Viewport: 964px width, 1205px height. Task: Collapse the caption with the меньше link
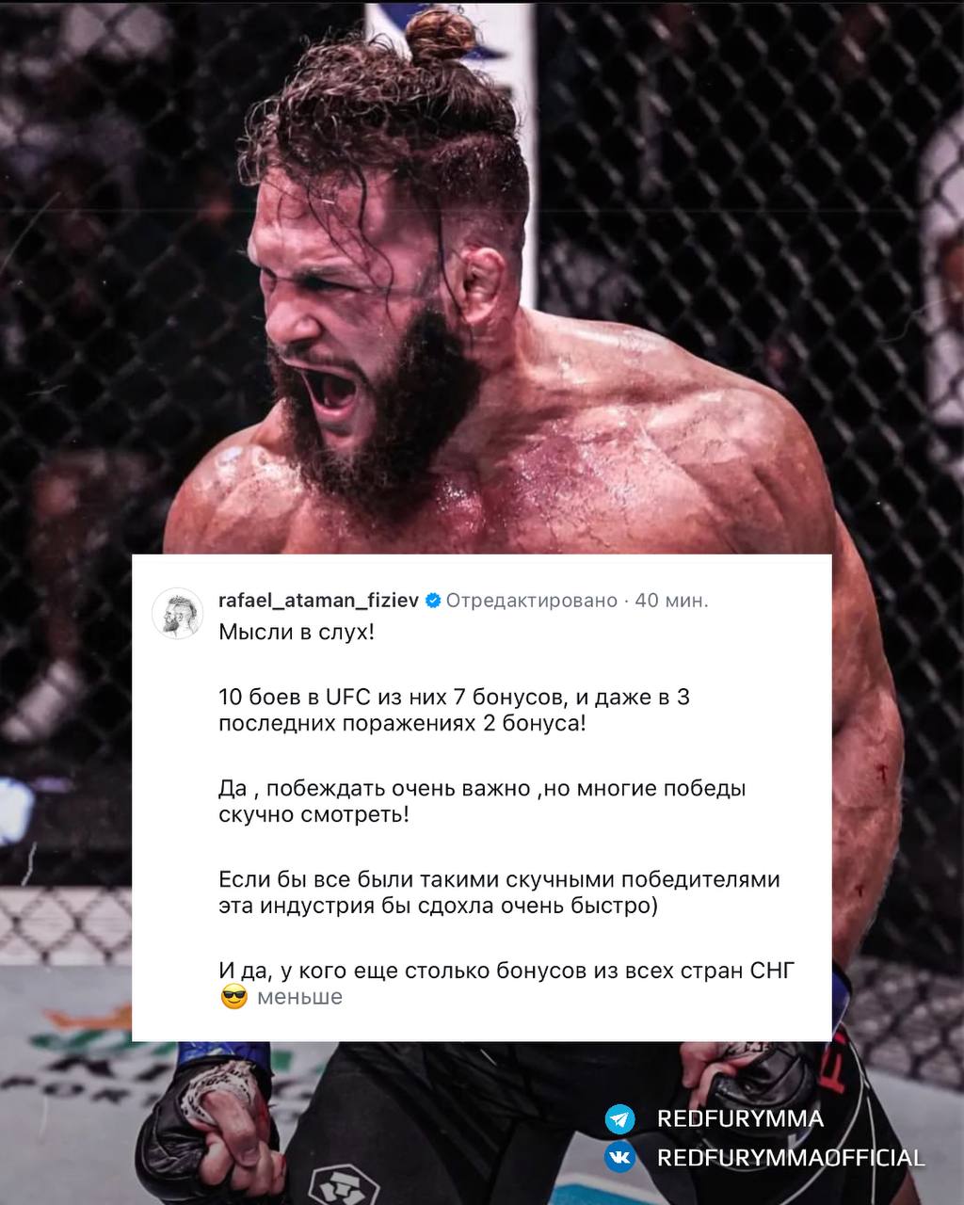click(x=299, y=997)
